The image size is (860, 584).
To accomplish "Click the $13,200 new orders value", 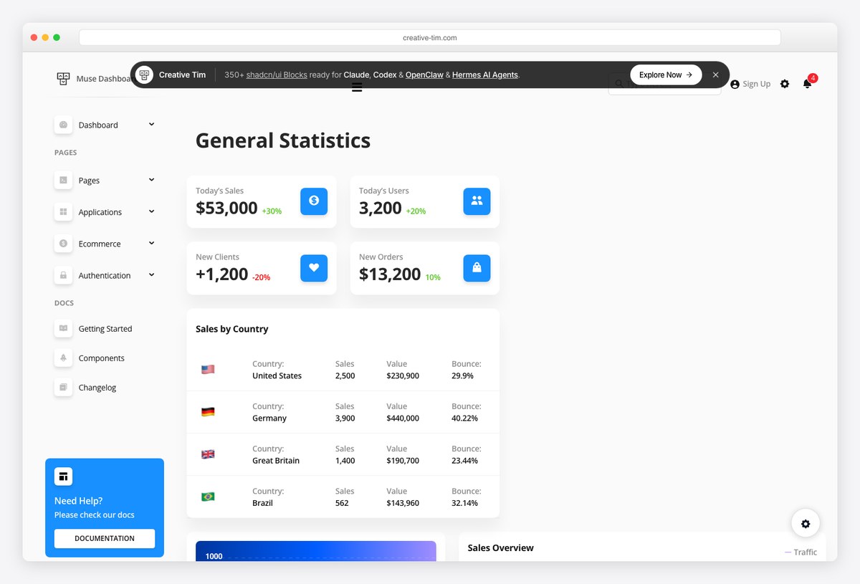I will point(390,274).
